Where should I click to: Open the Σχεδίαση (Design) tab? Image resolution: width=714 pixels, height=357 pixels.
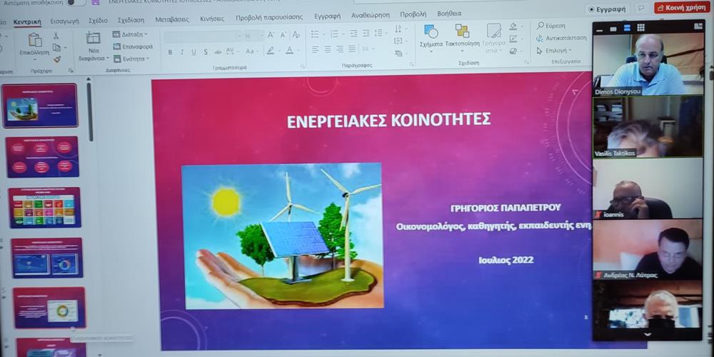(x=131, y=20)
